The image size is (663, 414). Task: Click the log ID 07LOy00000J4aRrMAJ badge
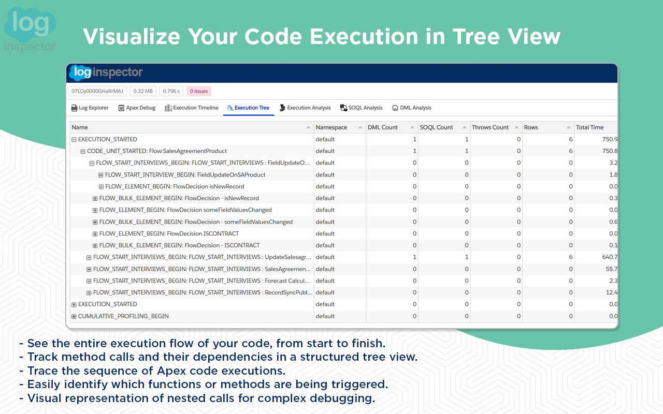click(x=97, y=91)
